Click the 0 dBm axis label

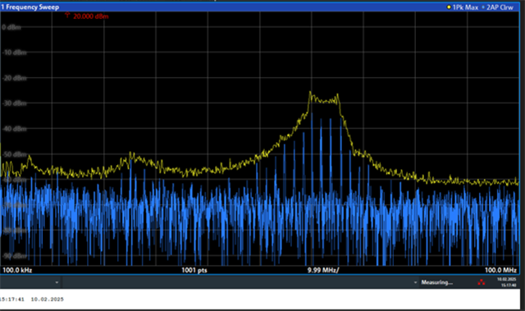11,27
